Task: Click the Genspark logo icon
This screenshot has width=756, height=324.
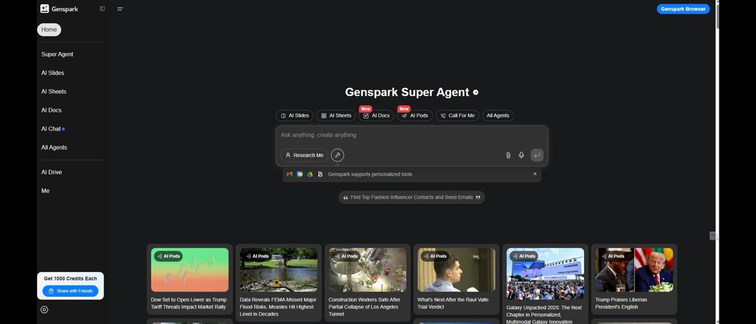Action: click(x=44, y=9)
